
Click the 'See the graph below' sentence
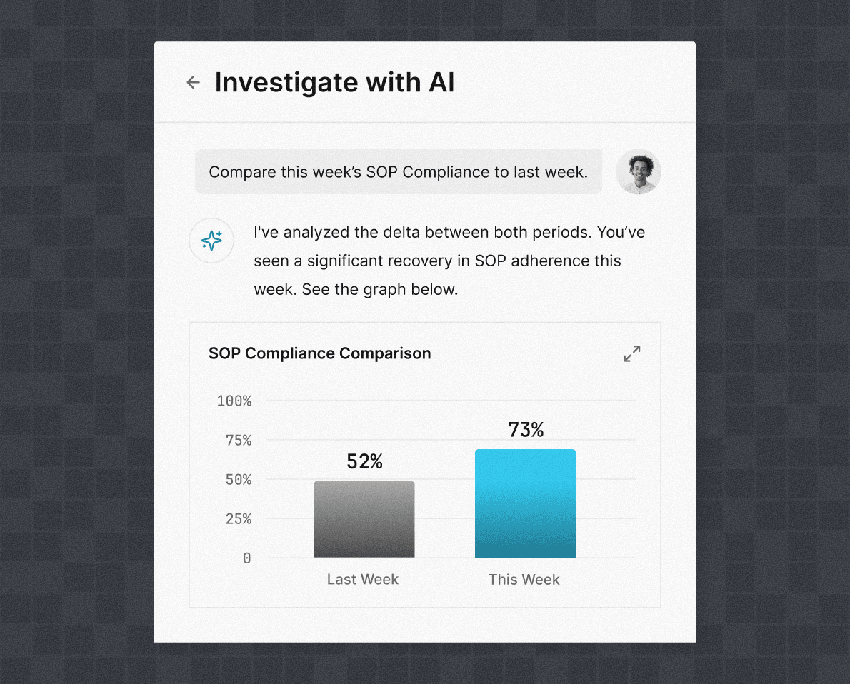tap(380, 289)
